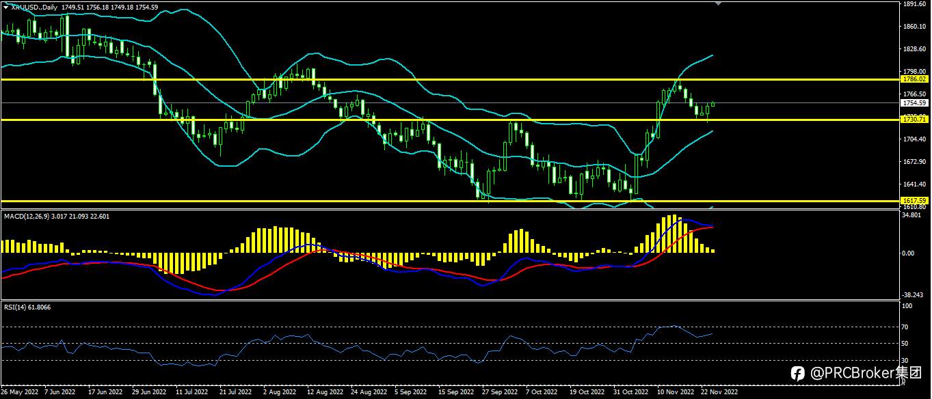The width and height of the screenshot is (932, 399).
Task: Click the 2 Aug 2022 date label
Action: [280, 394]
